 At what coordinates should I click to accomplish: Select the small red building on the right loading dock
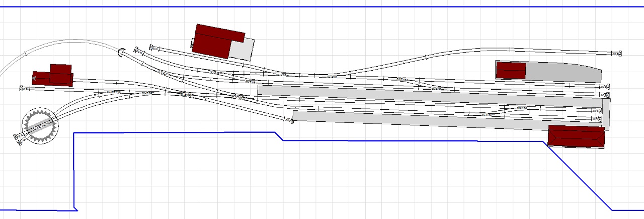[x=511, y=70]
